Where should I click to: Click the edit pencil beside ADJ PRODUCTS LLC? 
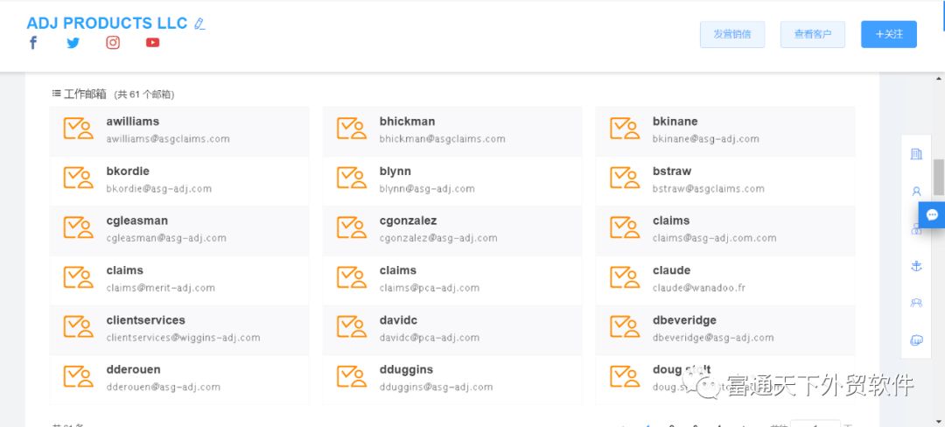pos(199,24)
